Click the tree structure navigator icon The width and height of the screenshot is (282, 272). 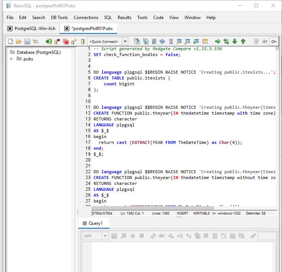coord(36,41)
